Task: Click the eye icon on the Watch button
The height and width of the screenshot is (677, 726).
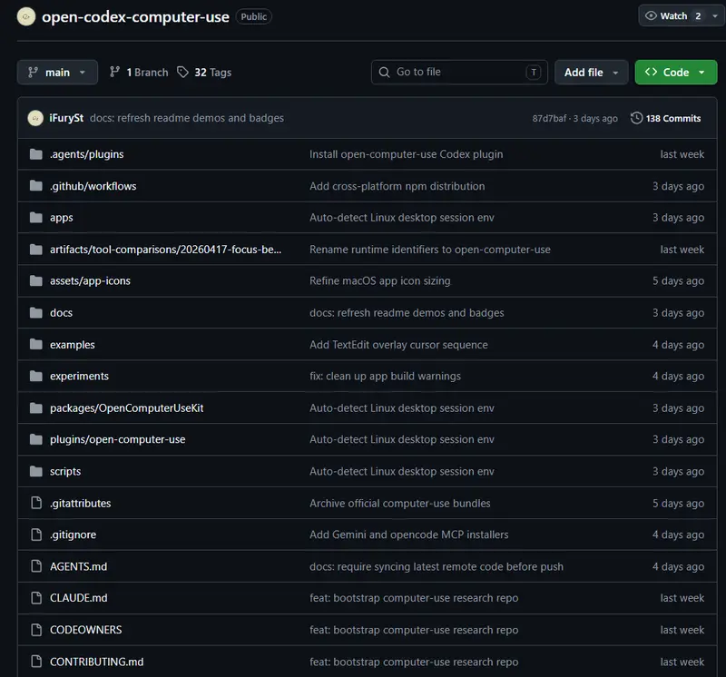Action: click(651, 15)
